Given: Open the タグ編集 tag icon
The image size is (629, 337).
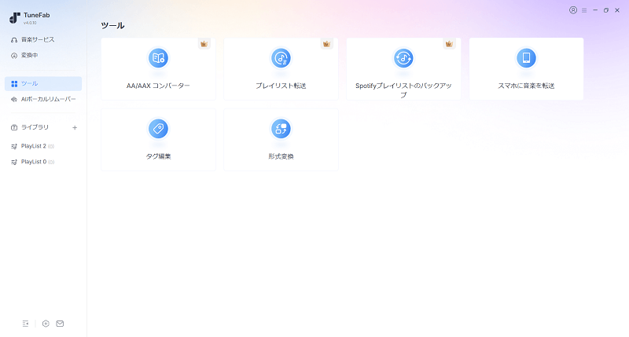Looking at the screenshot, I should 158,129.
